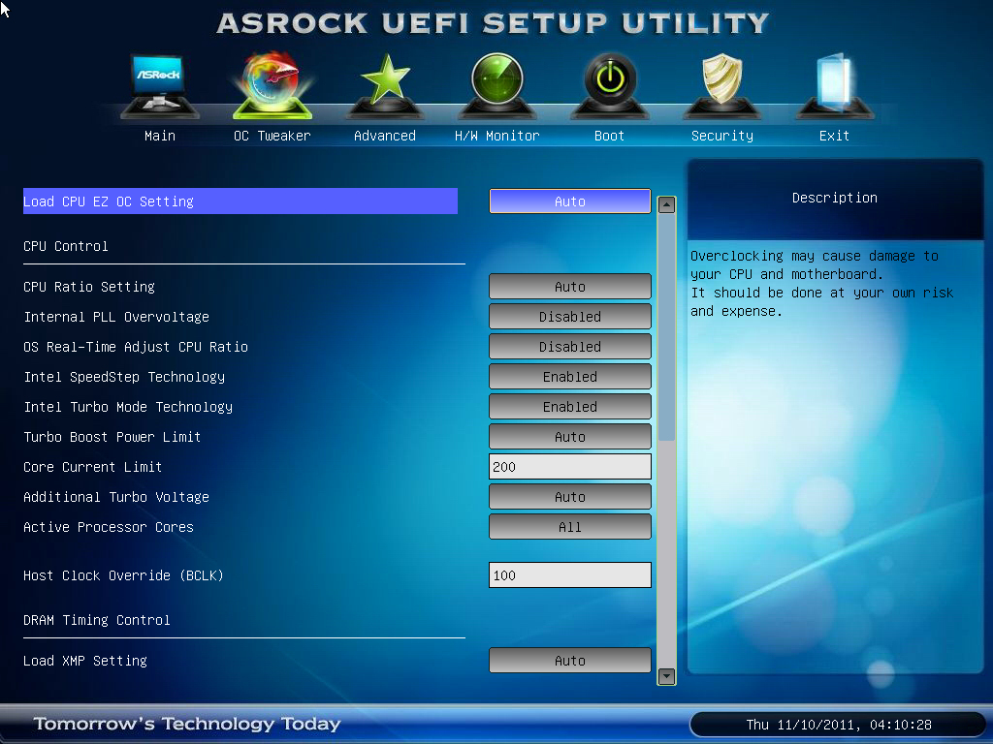993x744 pixels.
Task: Open Additional Turbo Voltage Auto dropdown
Action: (x=570, y=497)
